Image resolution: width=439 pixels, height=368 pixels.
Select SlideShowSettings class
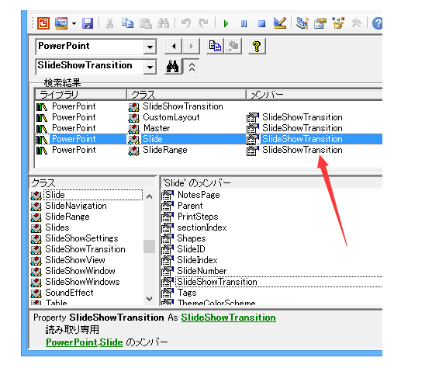click(x=86, y=238)
